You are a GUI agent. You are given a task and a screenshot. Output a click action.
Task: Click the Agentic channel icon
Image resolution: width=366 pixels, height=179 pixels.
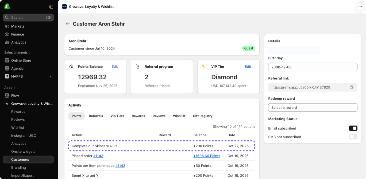pyautogui.click(x=7, y=68)
